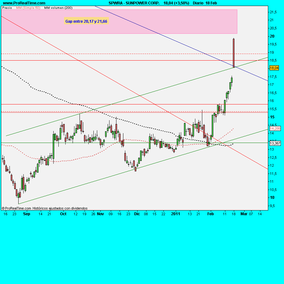The height and width of the screenshot is (284, 284).
Task: Click the 17 price axis label
Action: [x=272, y=85]
